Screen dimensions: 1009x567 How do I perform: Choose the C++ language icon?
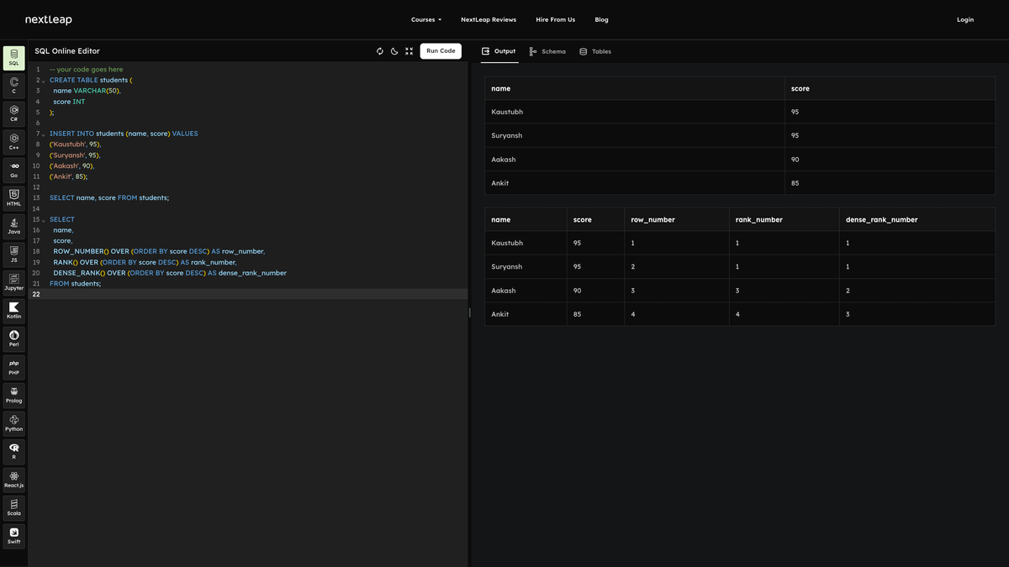click(x=14, y=142)
